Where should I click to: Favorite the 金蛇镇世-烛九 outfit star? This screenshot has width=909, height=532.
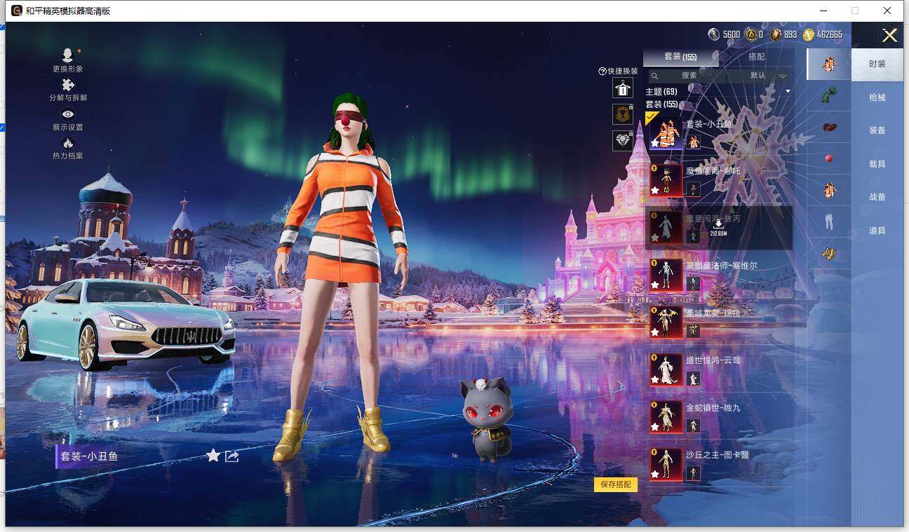pos(655,427)
